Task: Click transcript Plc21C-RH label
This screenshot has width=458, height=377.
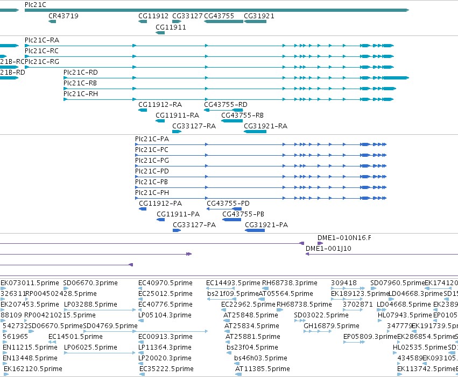Action: [x=81, y=94]
